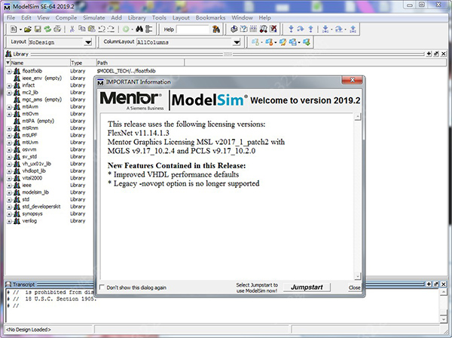
Task: Expand the mtiAvm library tree node
Action: [9, 106]
